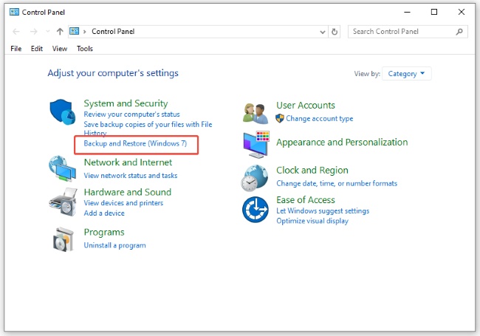The image size is (480, 336).
Task: Expand the address bar root breadcrumb chevron
Action: click(84, 32)
